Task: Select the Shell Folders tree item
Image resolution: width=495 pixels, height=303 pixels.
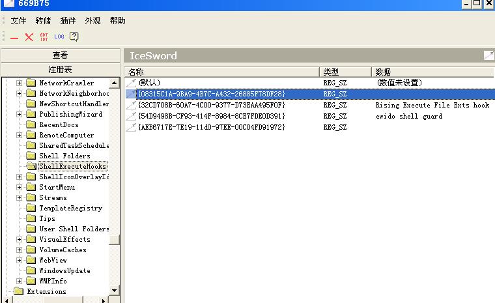Action: pyautogui.click(x=64, y=156)
